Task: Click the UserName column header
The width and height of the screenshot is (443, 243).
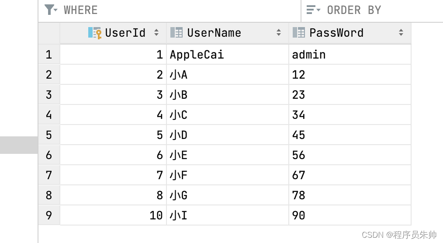Action: pyautogui.click(x=214, y=33)
